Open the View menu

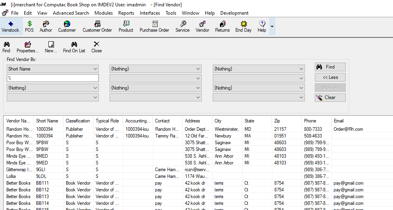coord(42,13)
